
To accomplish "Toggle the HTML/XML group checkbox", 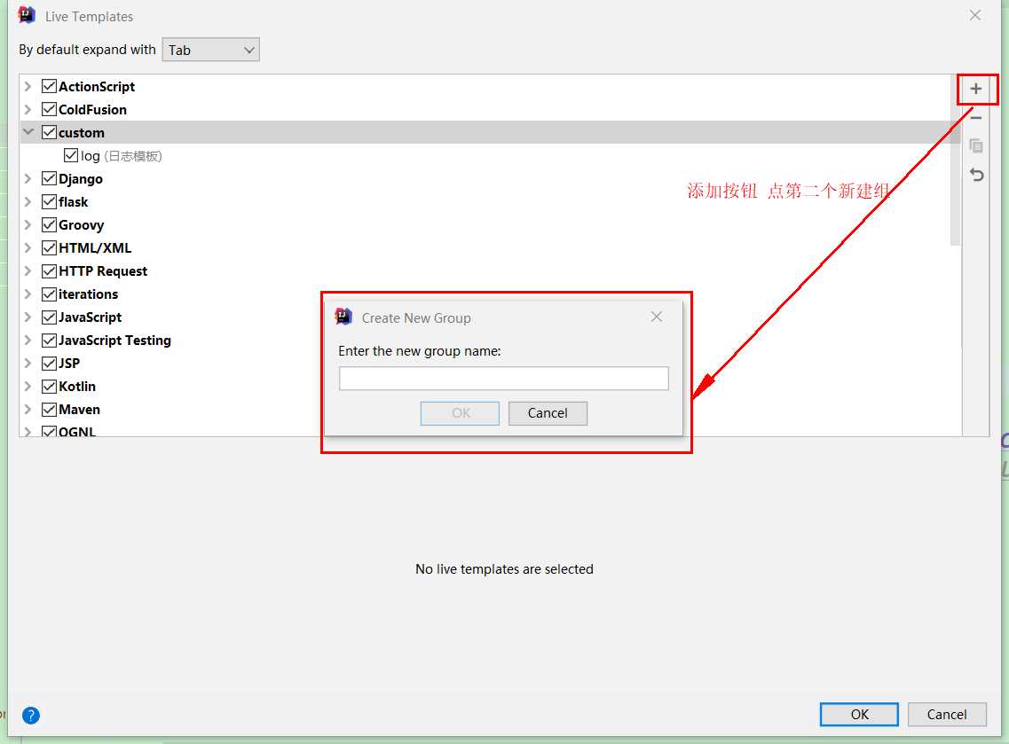I will (49, 248).
